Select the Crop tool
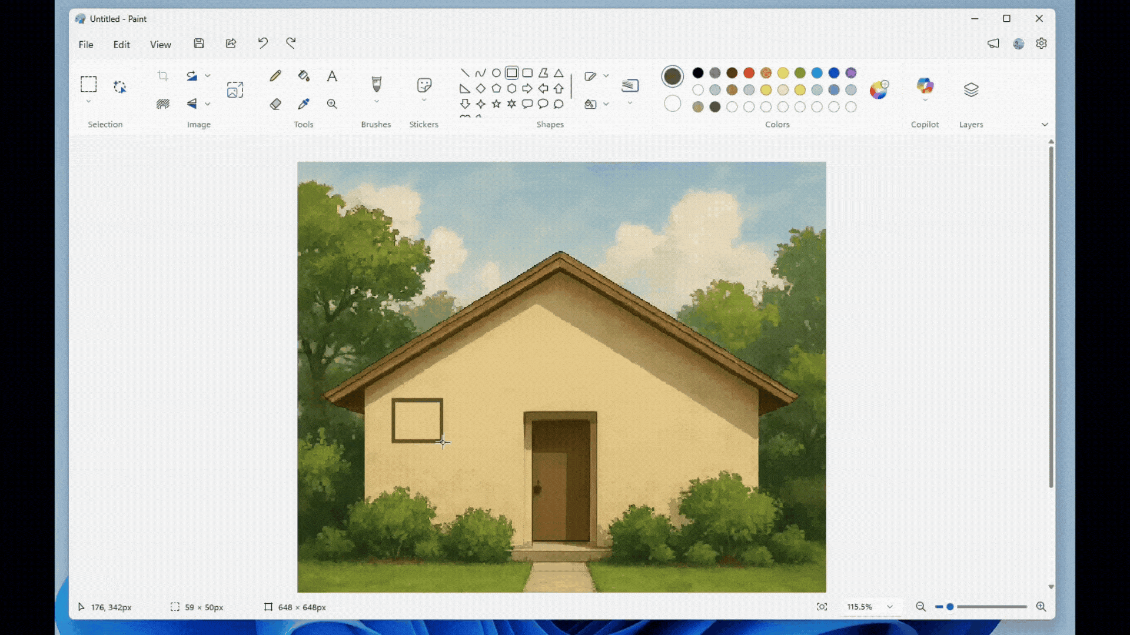1130x635 pixels. (x=163, y=75)
